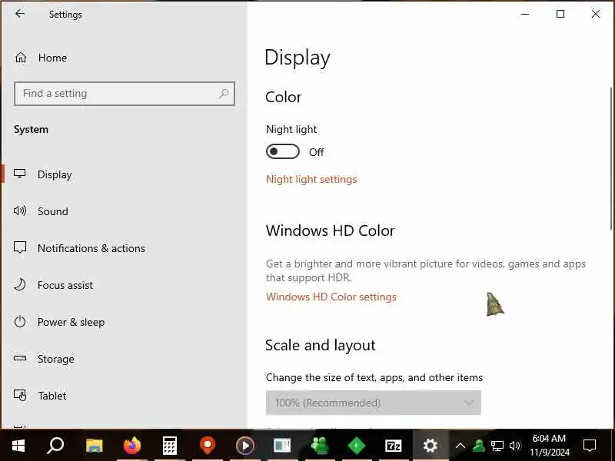Image resolution: width=615 pixels, height=461 pixels.
Task: Open the green people messenger app
Action: (x=320, y=446)
